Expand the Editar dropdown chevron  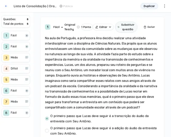point(110,27)
